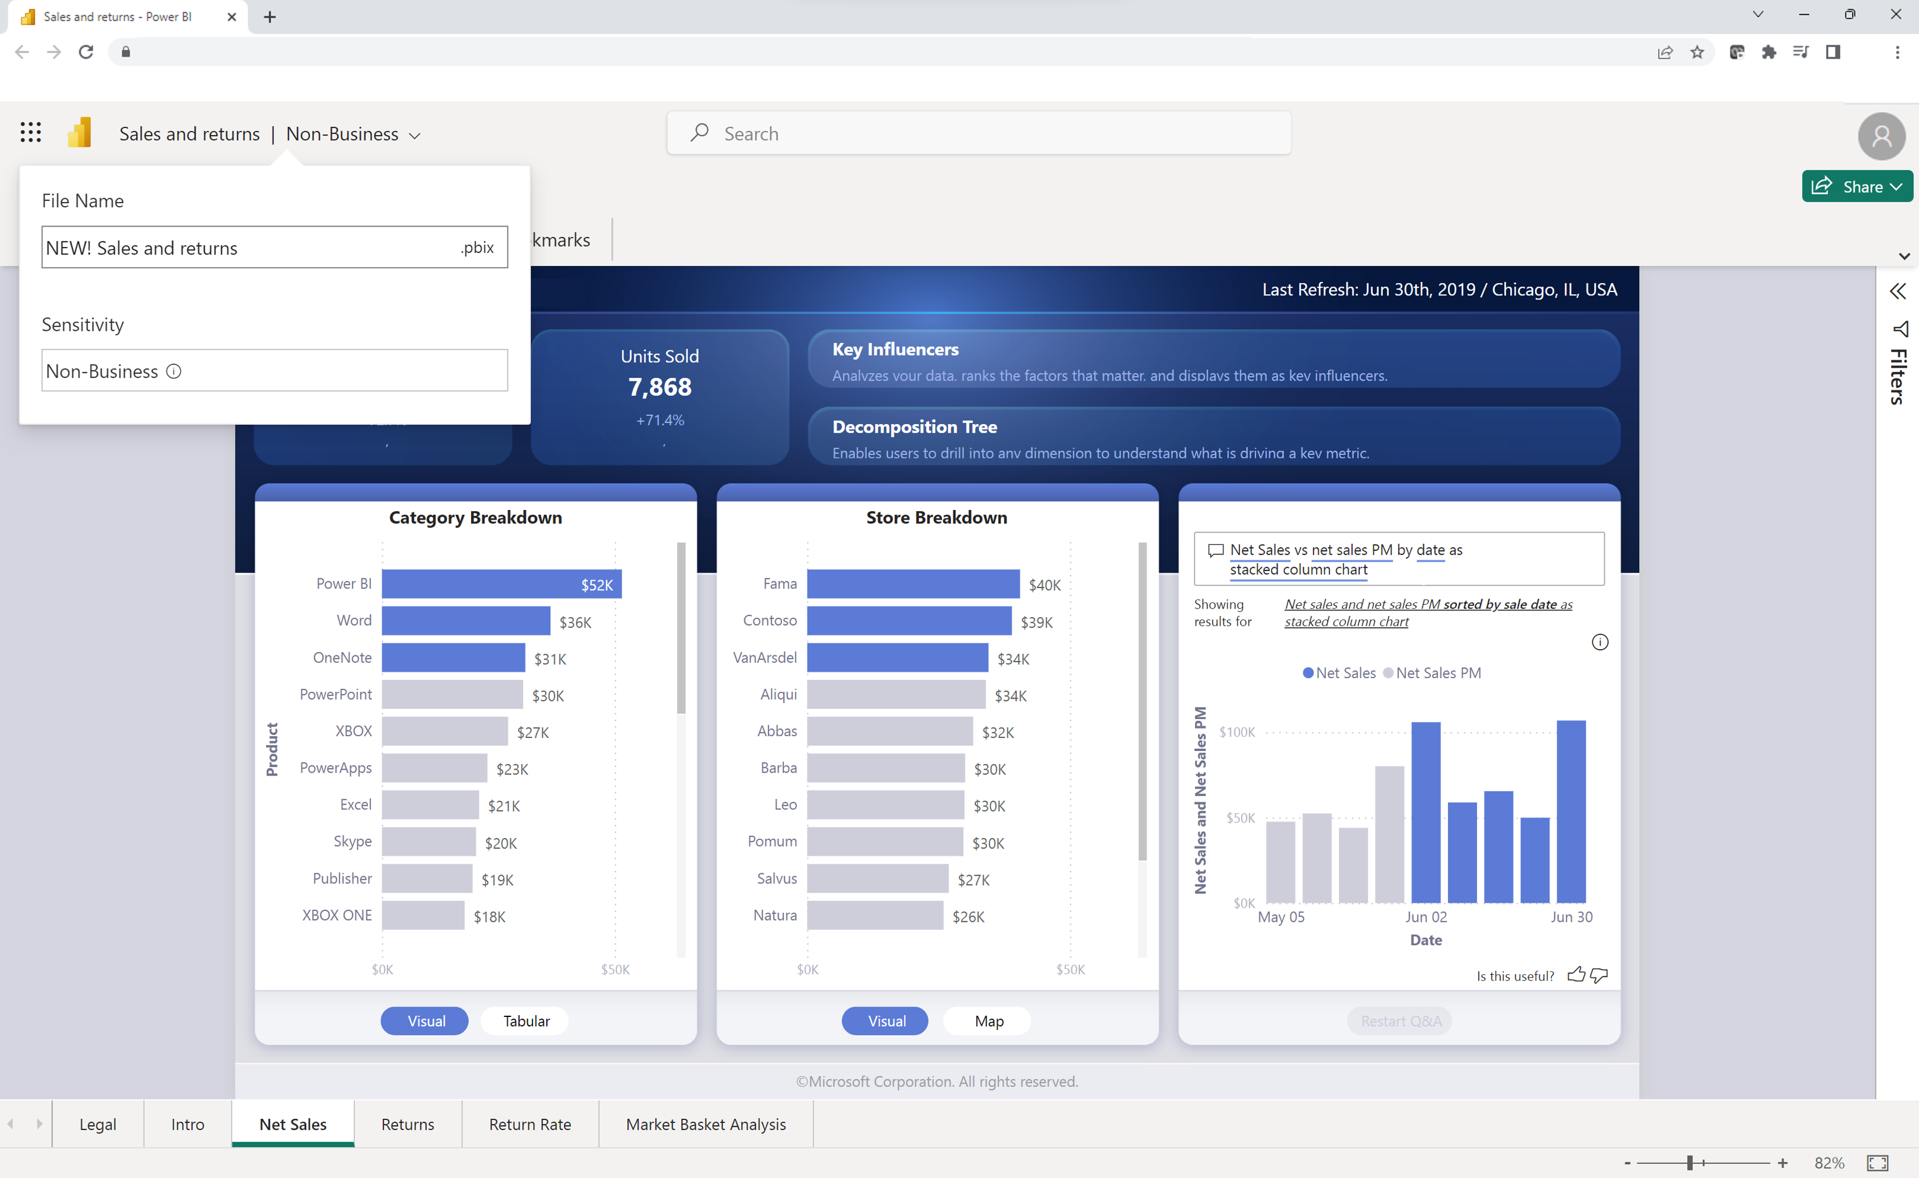This screenshot has width=1919, height=1178.
Task: Click the thumbs down feedback icon
Action: (x=1599, y=975)
